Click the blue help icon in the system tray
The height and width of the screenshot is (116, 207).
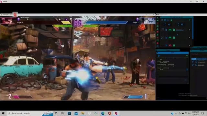[x=172, y=113]
